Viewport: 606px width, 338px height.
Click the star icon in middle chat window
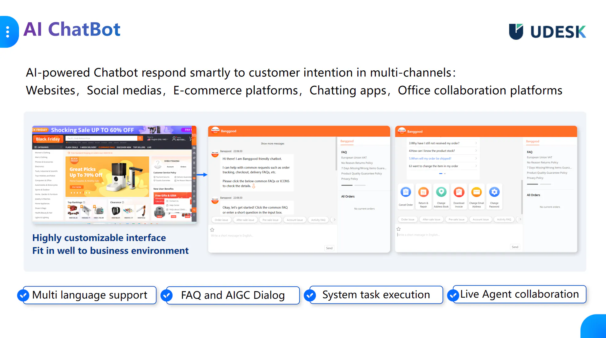pyautogui.click(x=212, y=230)
